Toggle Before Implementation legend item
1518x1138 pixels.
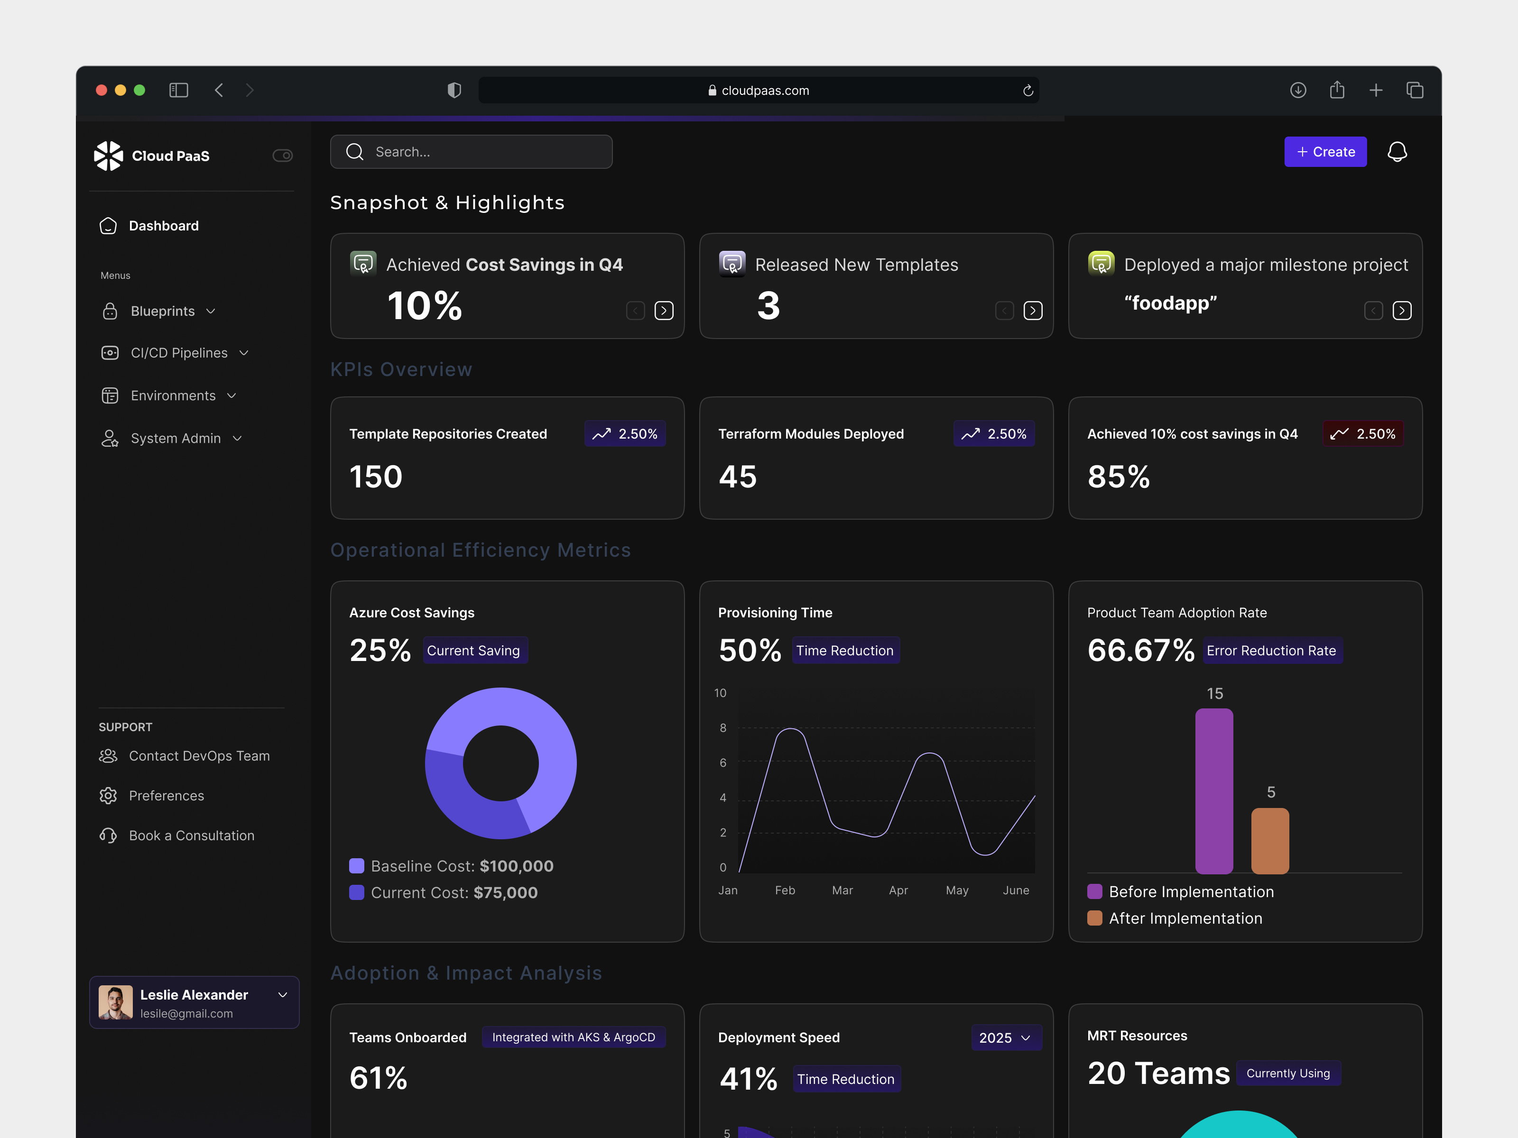click(x=1094, y=892)
